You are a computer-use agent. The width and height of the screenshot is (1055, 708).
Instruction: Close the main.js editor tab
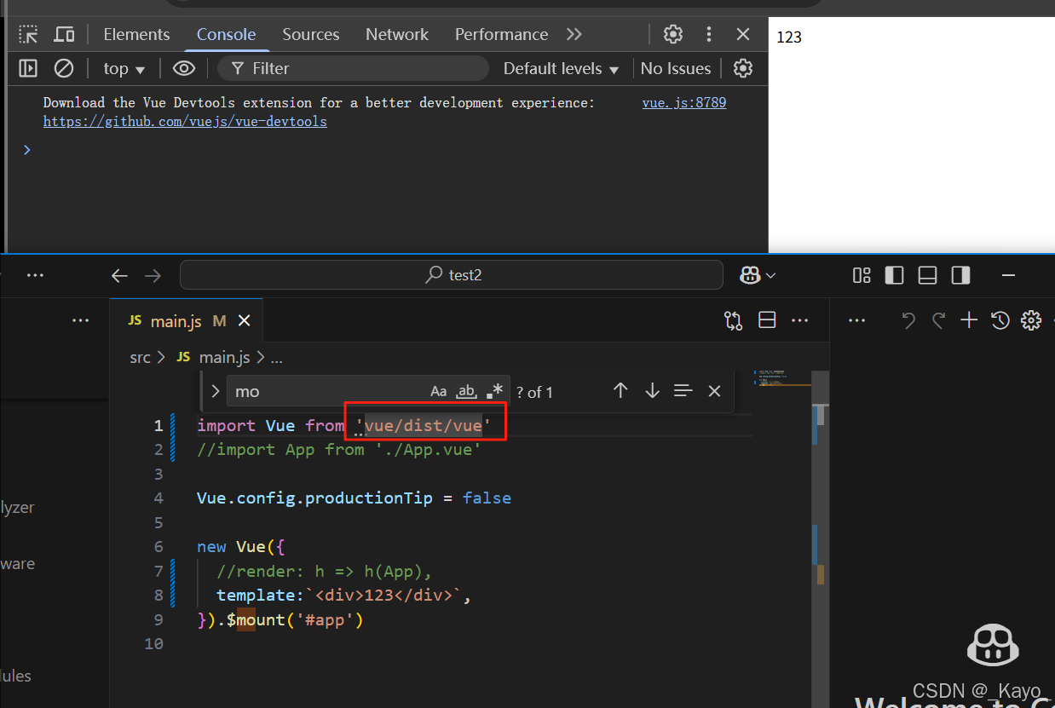point(245,321)
